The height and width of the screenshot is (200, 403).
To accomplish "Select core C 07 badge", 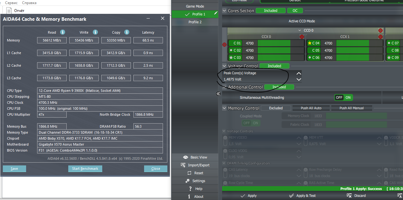I will click(x=393, y=43).
